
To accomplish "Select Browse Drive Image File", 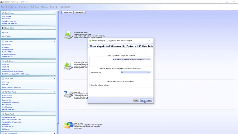I will click(x=10, y=23).
